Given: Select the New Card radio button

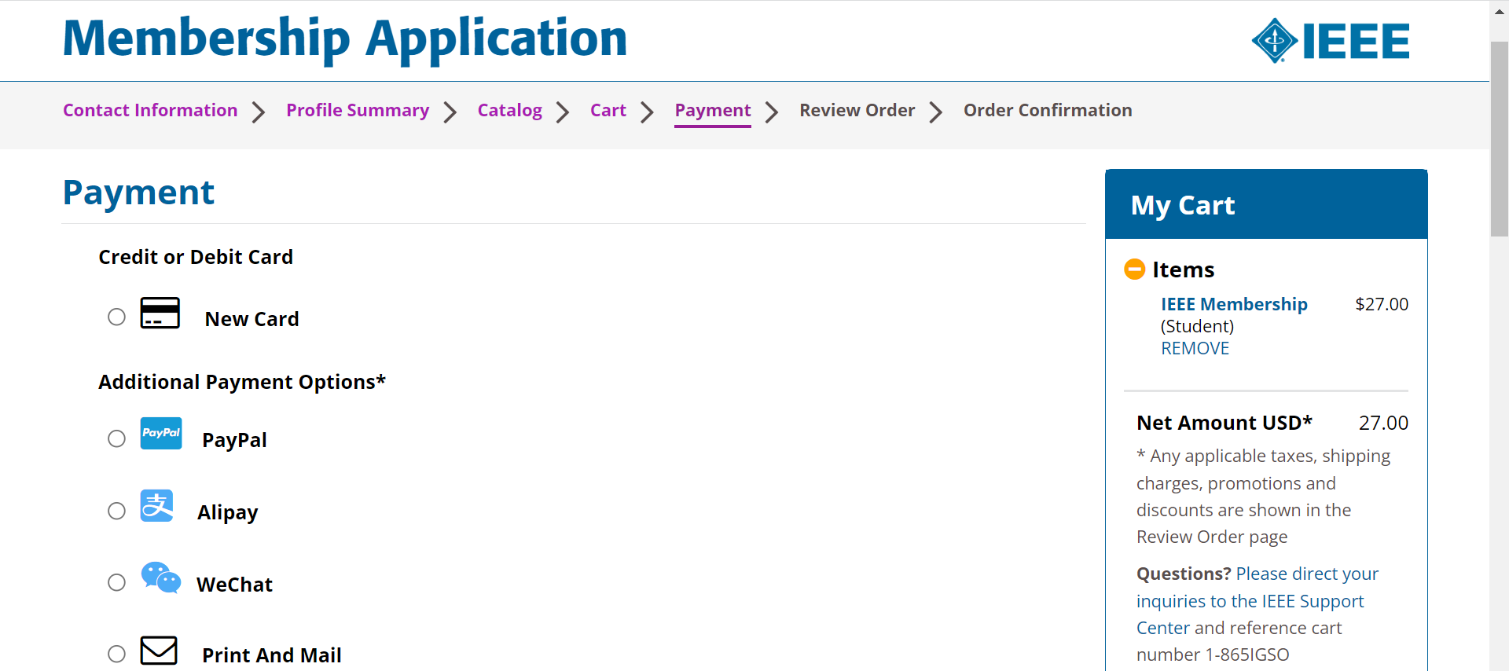Looking at the screenshot, I should point(116,317).
